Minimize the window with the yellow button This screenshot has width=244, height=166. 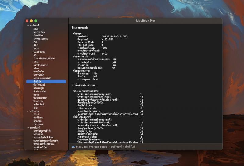tap(31, 21)
